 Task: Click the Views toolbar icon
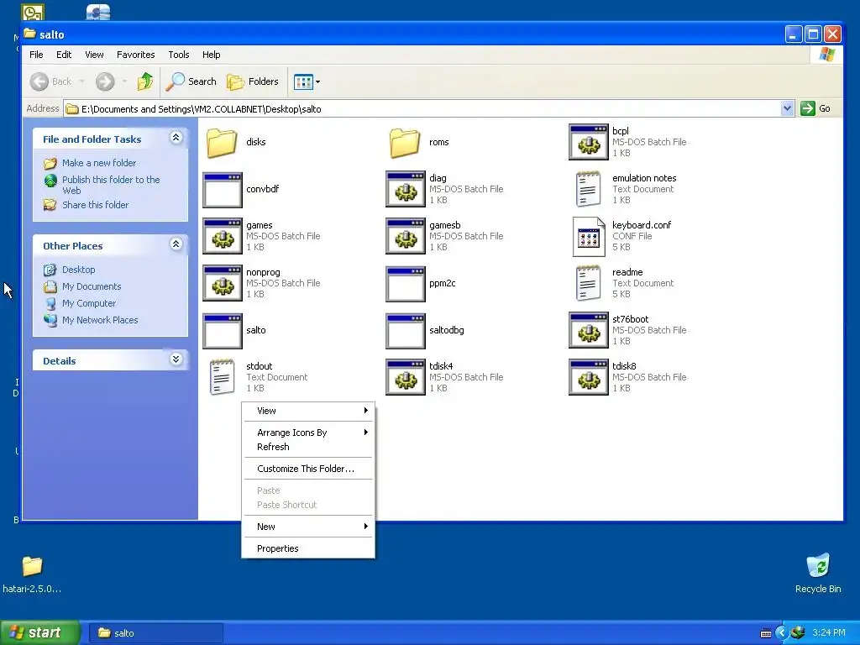click(x=302, y=81)
